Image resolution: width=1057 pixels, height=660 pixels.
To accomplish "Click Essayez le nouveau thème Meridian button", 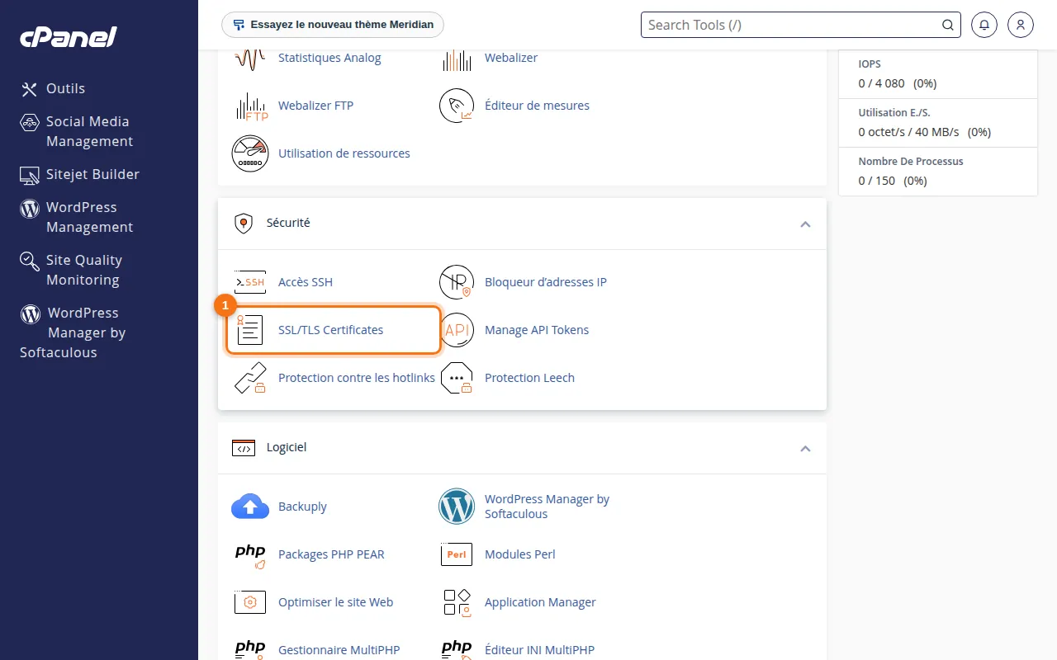I will pyautogui.click(x=333, y=25).
